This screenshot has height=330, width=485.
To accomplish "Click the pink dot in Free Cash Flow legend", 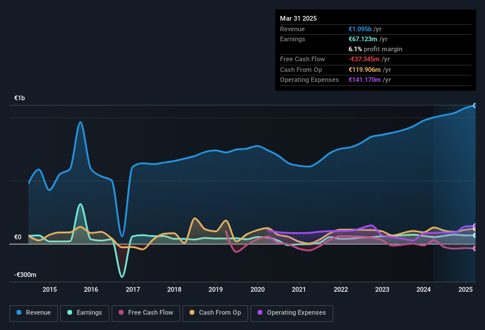I will (121, 312).
